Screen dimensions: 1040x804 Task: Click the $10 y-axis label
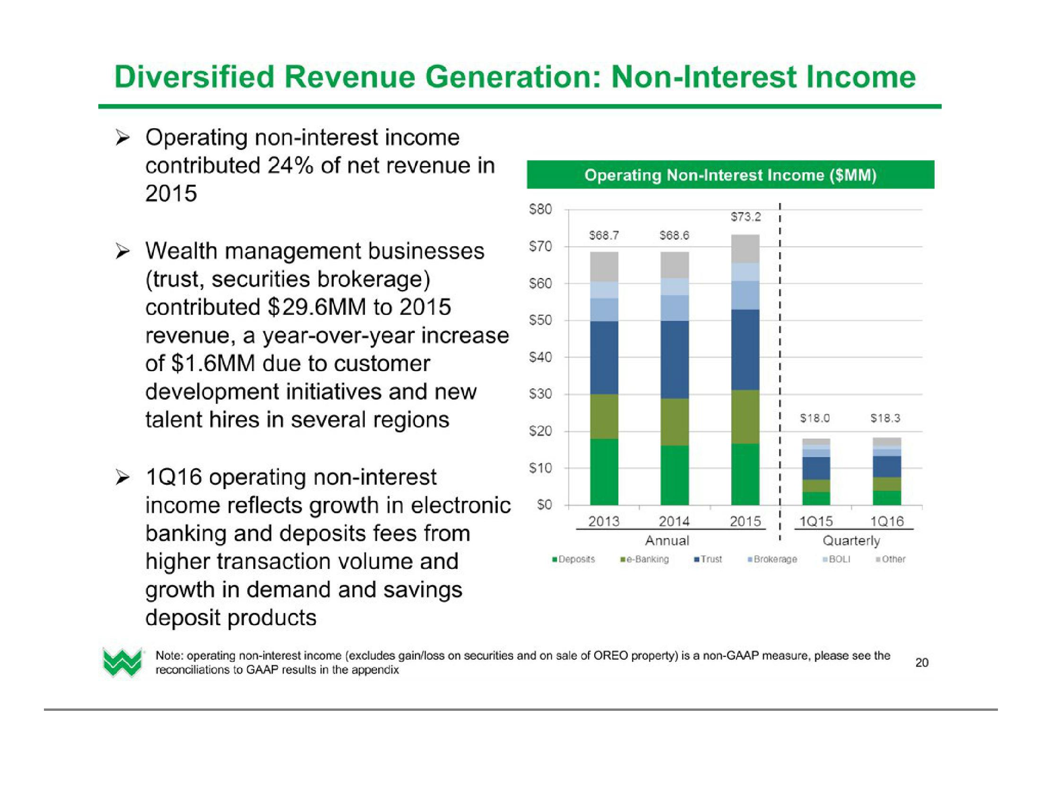[541, 468]
